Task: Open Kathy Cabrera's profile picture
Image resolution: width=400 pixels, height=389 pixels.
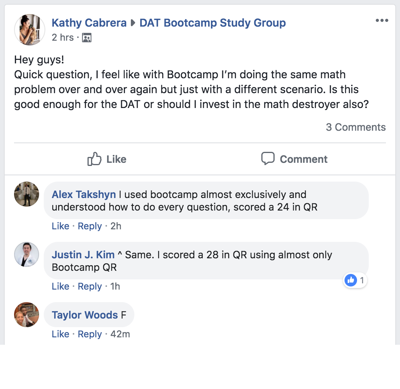Action: coord(30,30)
